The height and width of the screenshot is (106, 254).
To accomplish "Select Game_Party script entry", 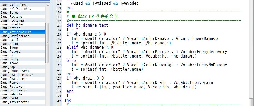I will point(23,59).
